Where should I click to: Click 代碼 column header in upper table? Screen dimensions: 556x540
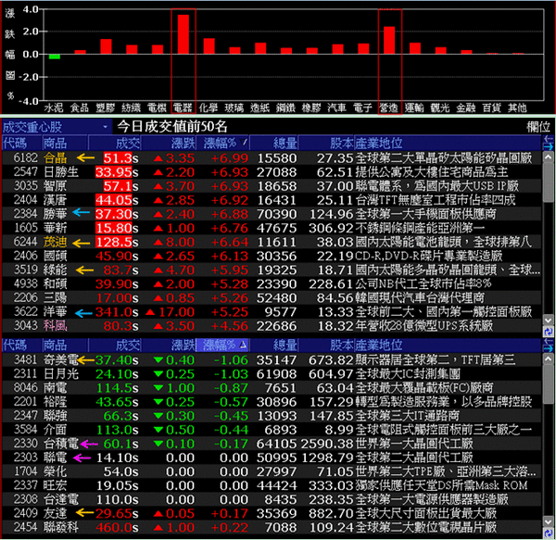point(22,144)
